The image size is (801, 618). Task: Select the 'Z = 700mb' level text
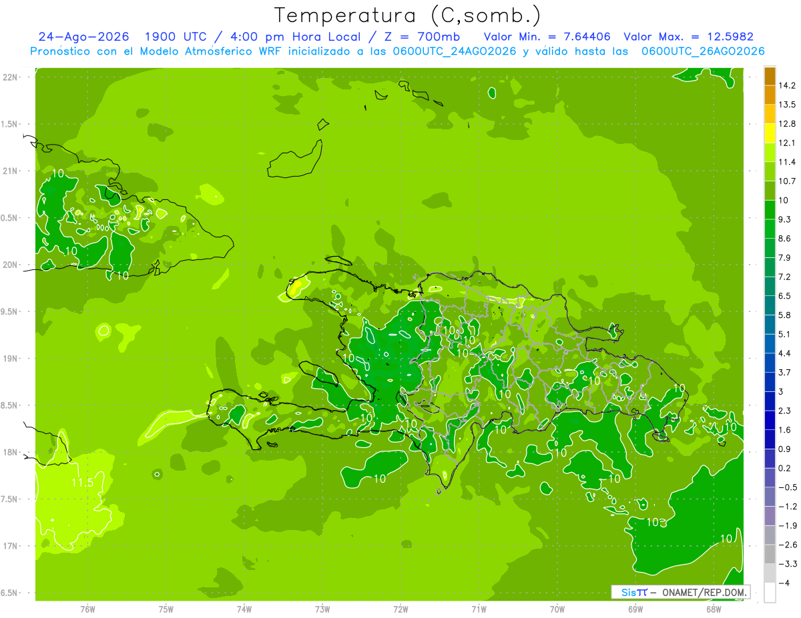pyautogui.click(x=421, y=37)
